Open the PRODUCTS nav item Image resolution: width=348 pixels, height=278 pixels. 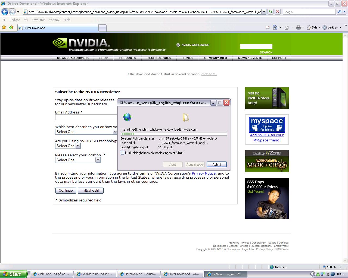point(128,58)
